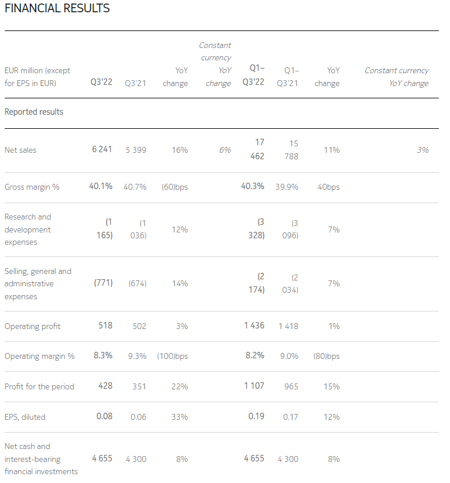Click the Q3'22 net sales value 6 241

pos(102,149)
